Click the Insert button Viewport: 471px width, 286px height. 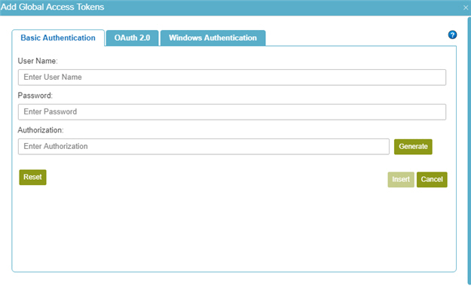pos(401,179)
